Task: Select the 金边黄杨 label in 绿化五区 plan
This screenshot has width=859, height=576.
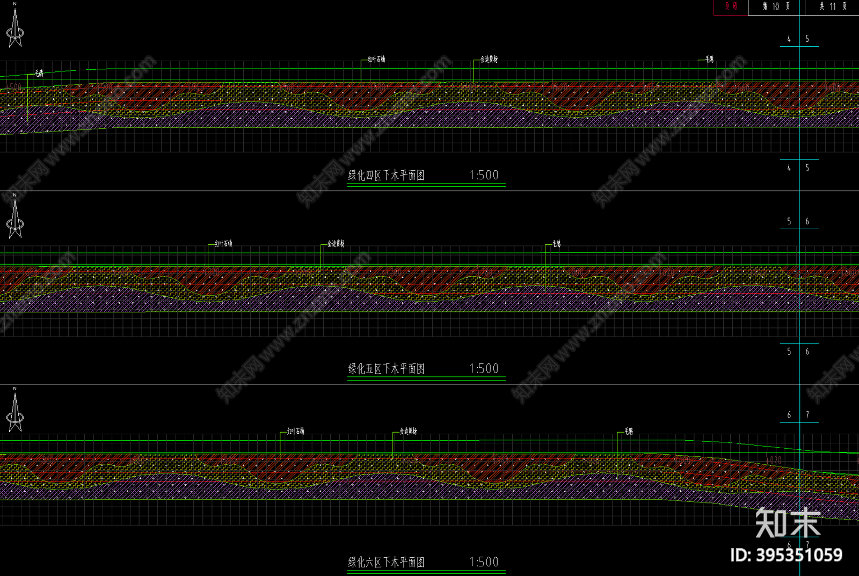Action: point(336,244)
